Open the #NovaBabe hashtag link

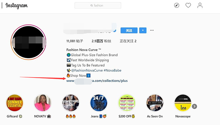(x=113, y=70)
